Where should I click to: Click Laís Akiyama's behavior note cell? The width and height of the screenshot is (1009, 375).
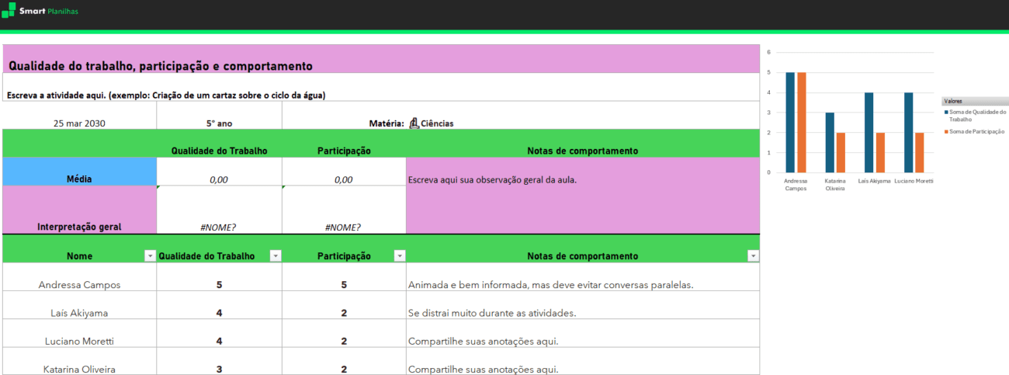pos(582,313)
